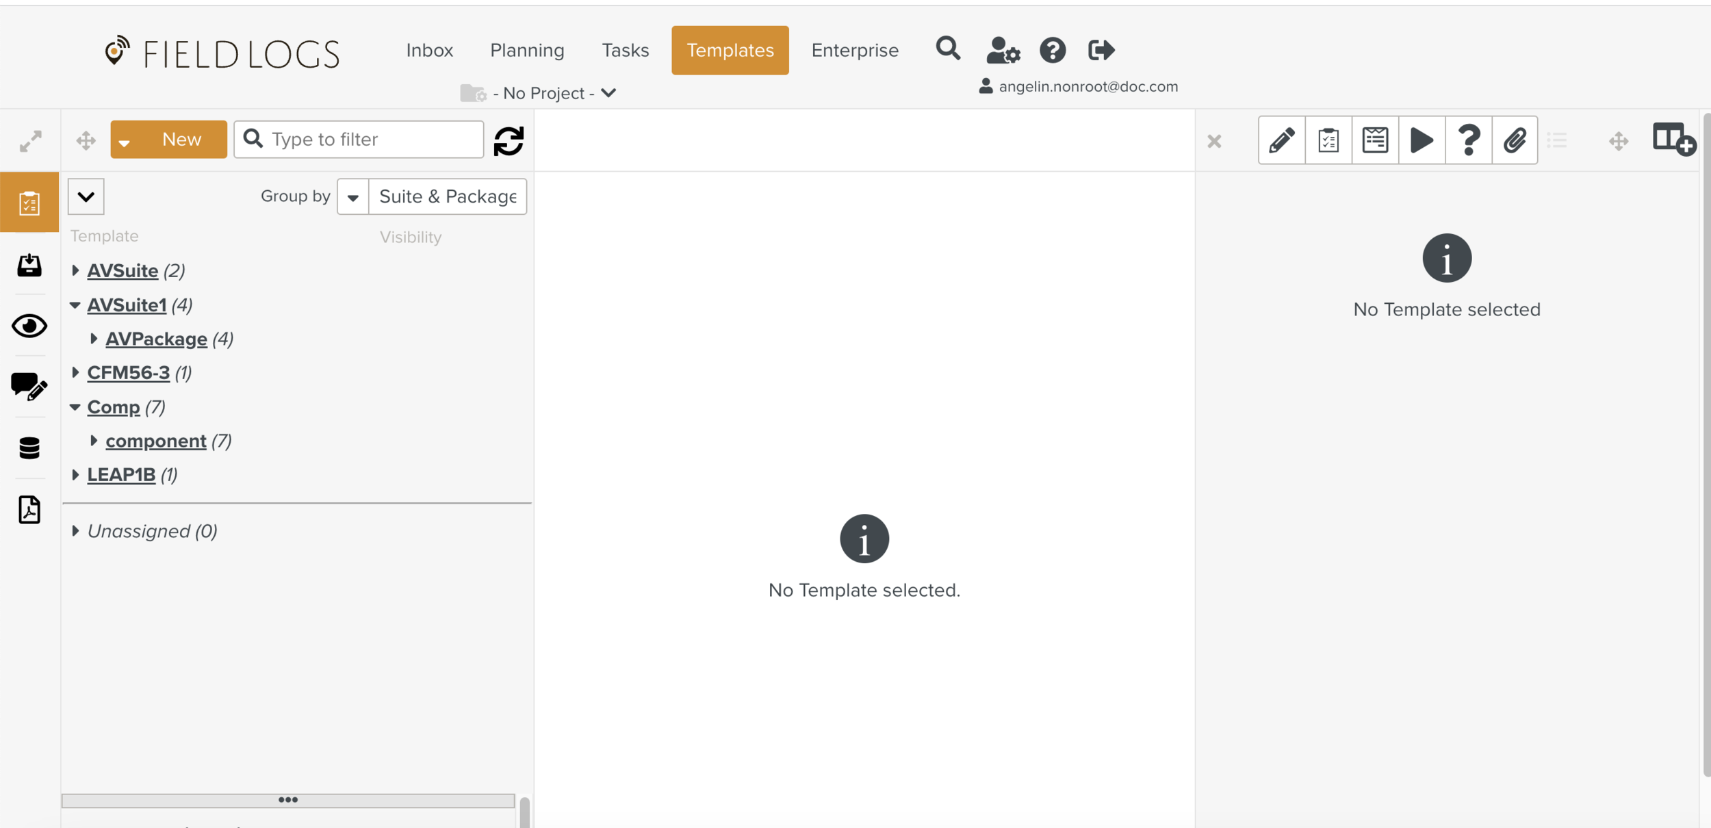
Task: Open the component link
Action: pos(156,441)
